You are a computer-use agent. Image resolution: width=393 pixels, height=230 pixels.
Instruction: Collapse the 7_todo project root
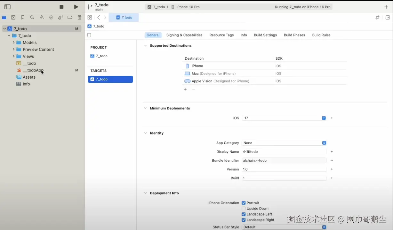click(x=4, y=29)
